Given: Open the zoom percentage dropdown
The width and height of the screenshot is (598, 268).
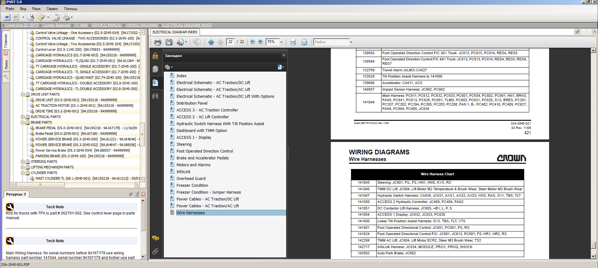Looking at the screenshot, I should click(x=281, y=42).
